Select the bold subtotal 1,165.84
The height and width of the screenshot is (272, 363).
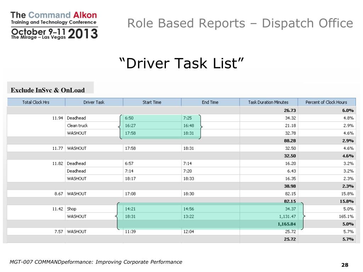[x=287, y=224]
